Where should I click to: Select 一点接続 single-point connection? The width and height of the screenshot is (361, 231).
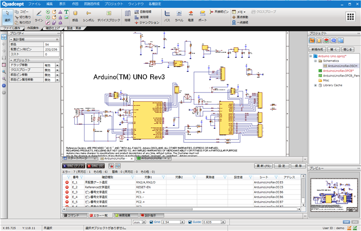tap(240, 23)
